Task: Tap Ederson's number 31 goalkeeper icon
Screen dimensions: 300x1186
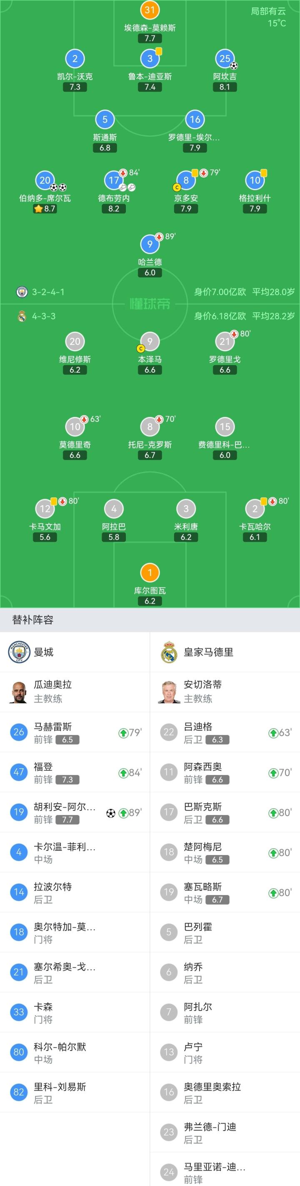Action: (x=150, y=10)
